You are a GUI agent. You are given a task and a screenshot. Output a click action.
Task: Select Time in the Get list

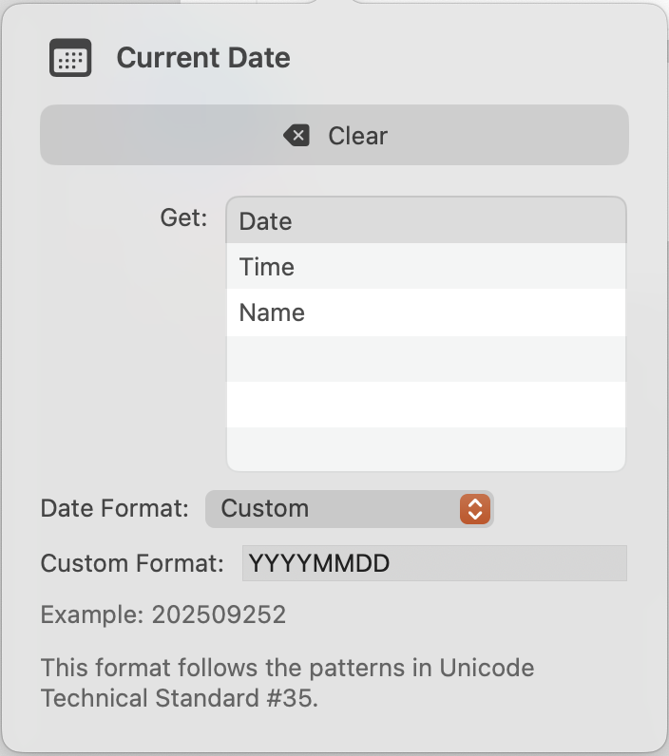tap(426, 267)
